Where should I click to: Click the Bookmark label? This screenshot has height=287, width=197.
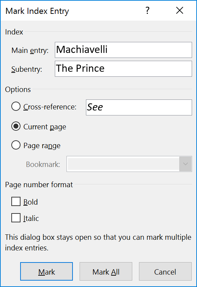click(x=43, y=164)
